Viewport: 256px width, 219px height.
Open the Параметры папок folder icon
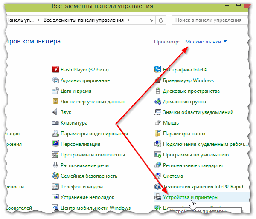[158, 134]
